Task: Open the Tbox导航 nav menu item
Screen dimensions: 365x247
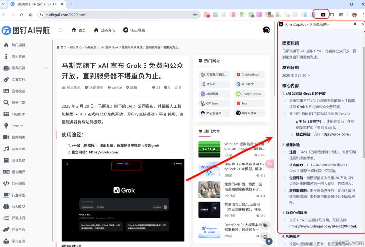Action: pyautogui.click(x=134, y=30)
